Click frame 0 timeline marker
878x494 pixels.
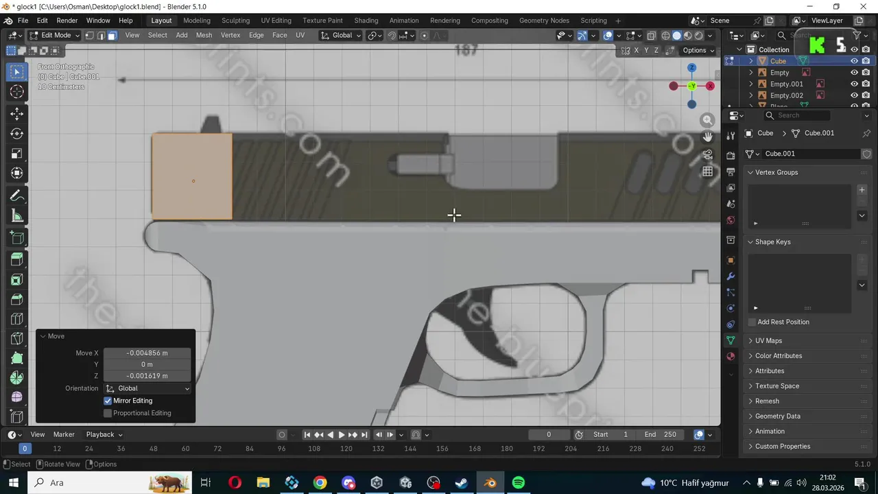tap(25, 449)
